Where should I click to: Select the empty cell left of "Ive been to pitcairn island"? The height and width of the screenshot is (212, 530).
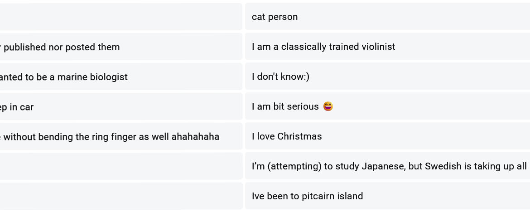pos(120,196)
